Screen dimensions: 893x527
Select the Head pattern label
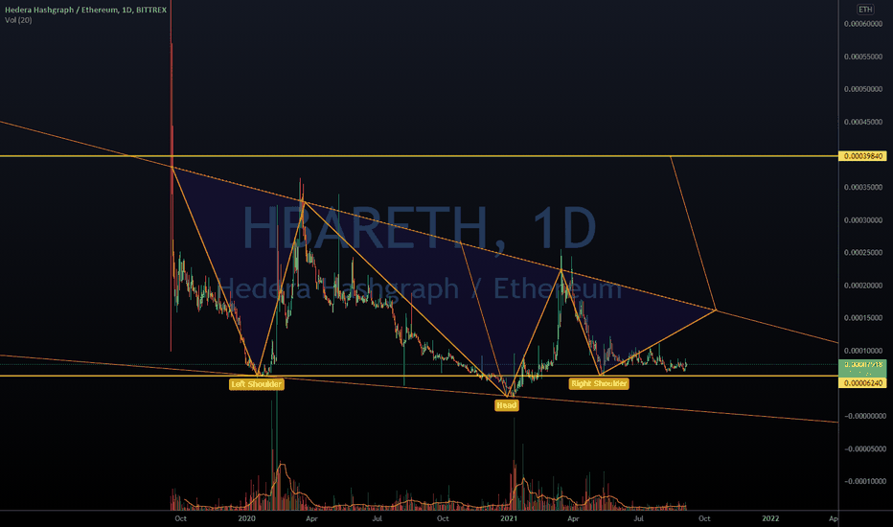[x=506, y=405]
